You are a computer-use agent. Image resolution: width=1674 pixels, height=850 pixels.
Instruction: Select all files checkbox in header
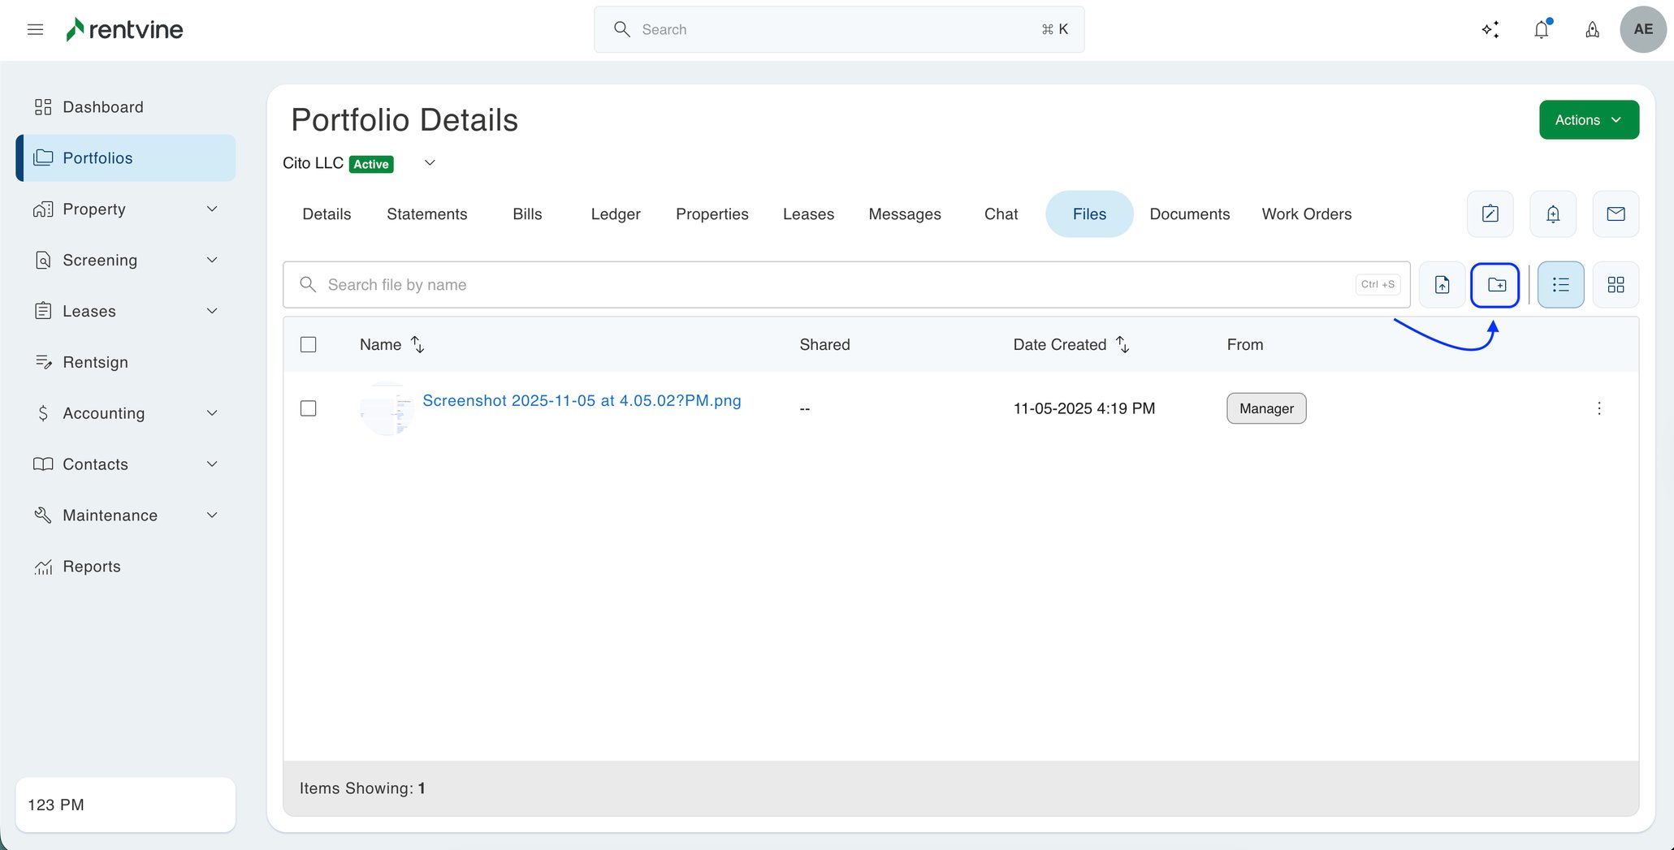point(309,345)
